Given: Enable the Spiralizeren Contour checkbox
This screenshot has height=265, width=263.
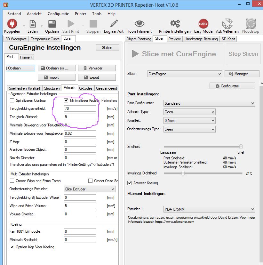Looking at the screenshot, I should click(12, 100).
